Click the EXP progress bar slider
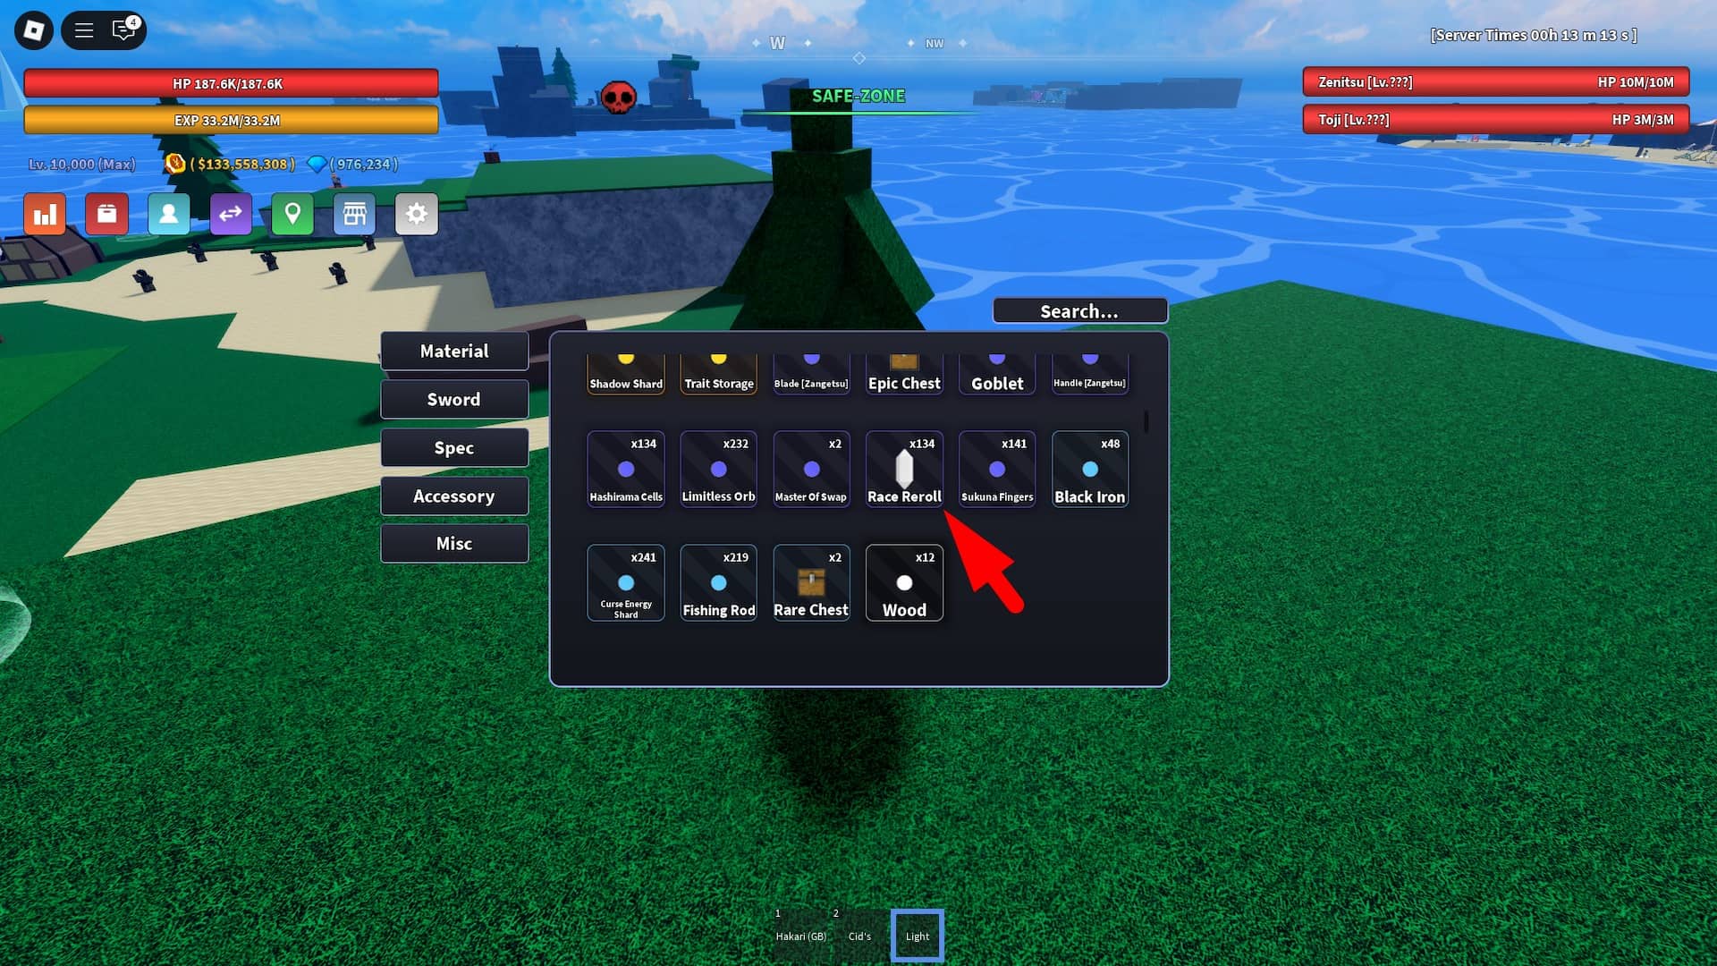 (231, 119)
